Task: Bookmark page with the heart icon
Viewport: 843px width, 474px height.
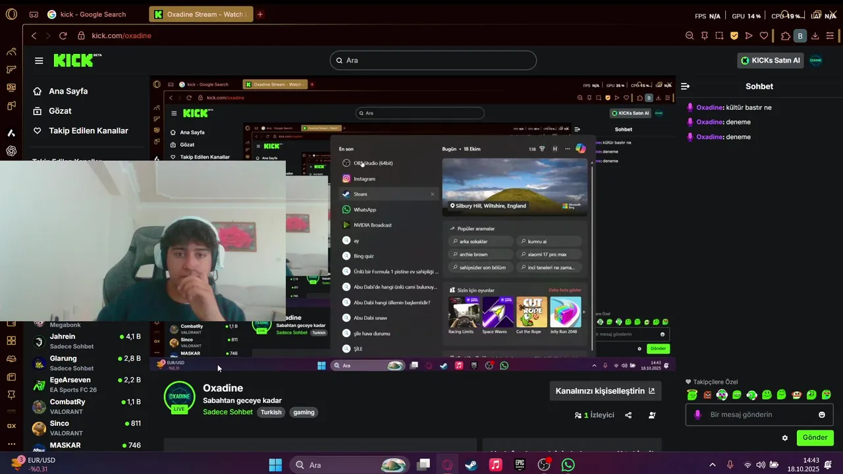Action: coord(764,36)
